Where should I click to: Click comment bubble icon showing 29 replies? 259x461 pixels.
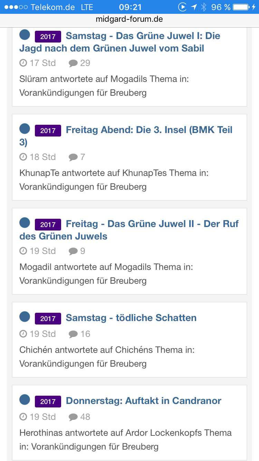(73, 63)
